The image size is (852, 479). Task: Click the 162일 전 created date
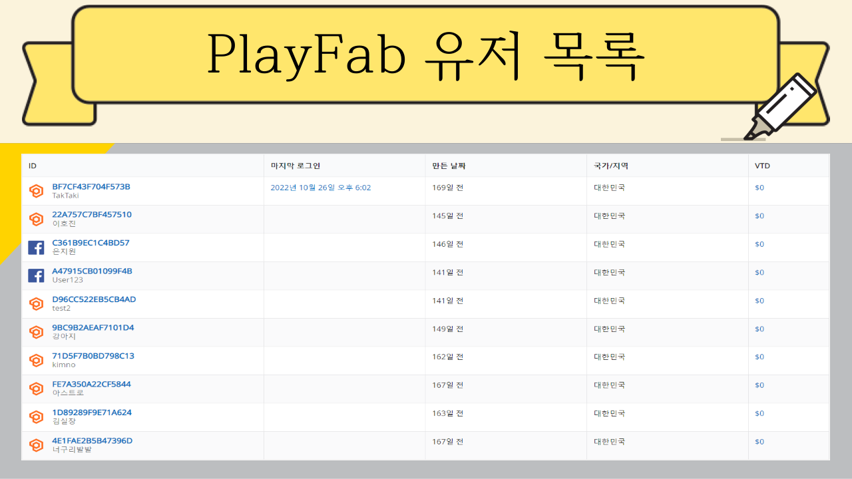(448, 357)
